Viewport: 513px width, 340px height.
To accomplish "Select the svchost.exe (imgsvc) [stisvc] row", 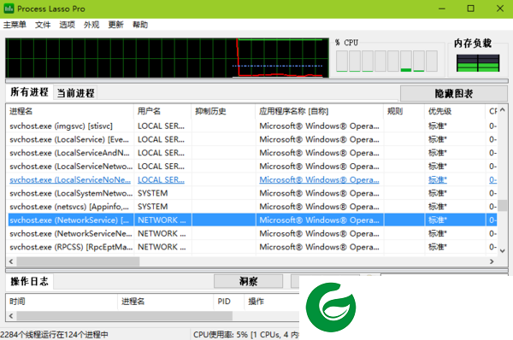I will click(252, 126).
